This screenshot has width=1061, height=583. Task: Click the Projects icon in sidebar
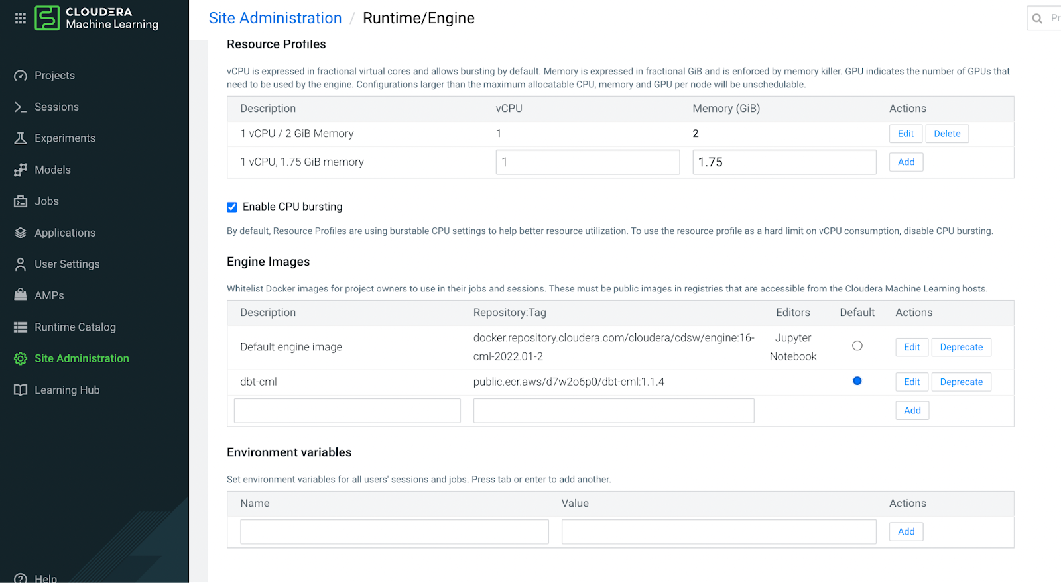pyautogui.click(x=21, y=76)
